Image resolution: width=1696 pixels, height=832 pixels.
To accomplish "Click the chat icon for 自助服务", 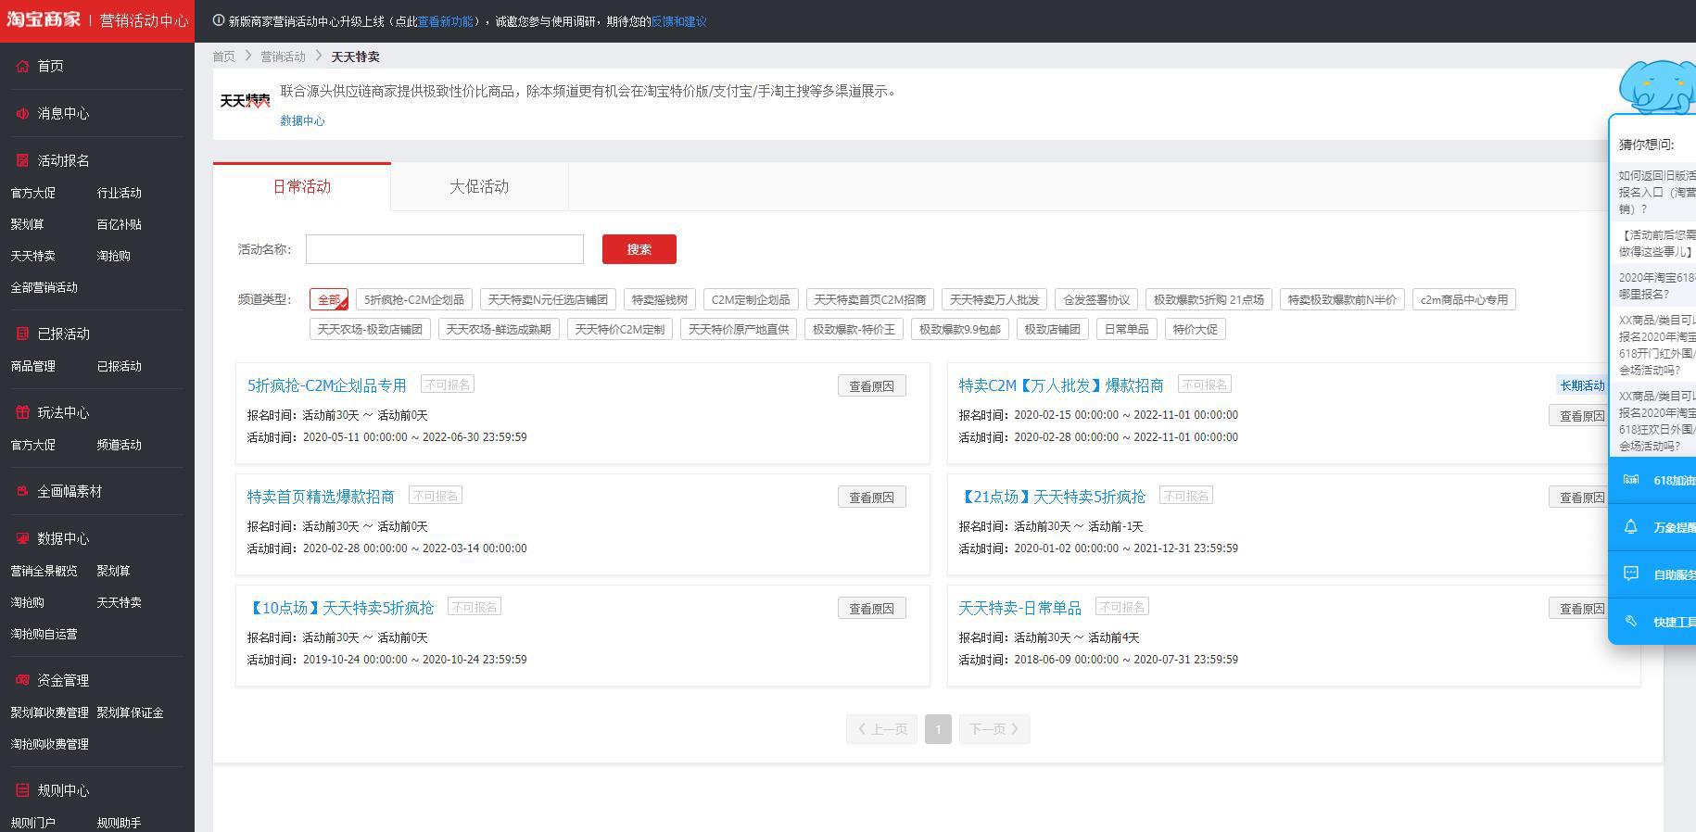I will [1631, 574].
